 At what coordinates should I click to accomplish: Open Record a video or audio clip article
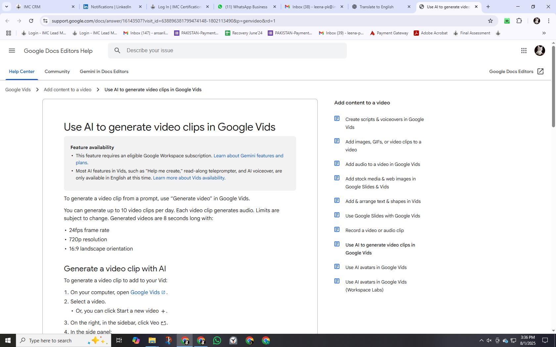click(374, 230)
